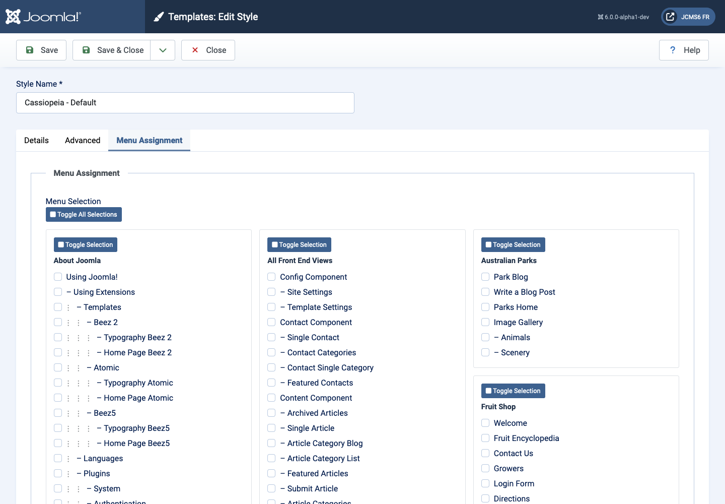Check Contact Single Category checkbox
The image size is (725, 504).
click(x=271, y=367)
